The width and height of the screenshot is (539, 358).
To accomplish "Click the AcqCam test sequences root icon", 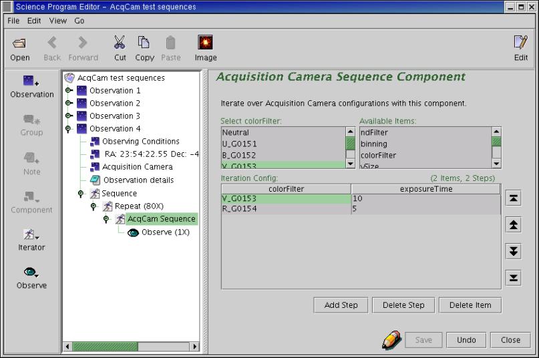I will coord(69,77).
